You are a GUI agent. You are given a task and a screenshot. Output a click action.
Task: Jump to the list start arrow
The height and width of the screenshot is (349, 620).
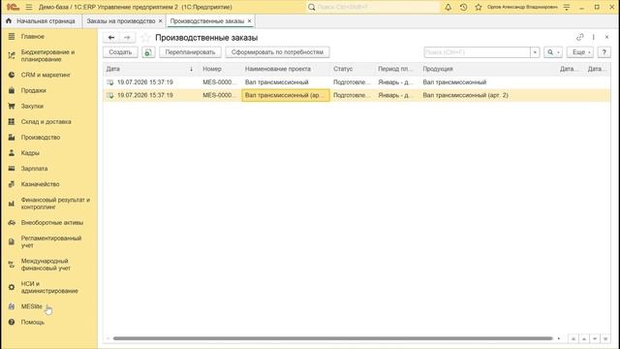click(x=573, y=338)
